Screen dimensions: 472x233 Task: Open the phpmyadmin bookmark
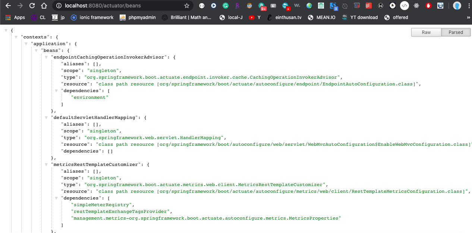pyautogui.click(x=138, y=18)
